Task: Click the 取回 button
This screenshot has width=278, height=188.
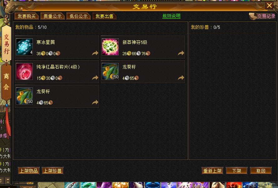Action: click(261, 171)
